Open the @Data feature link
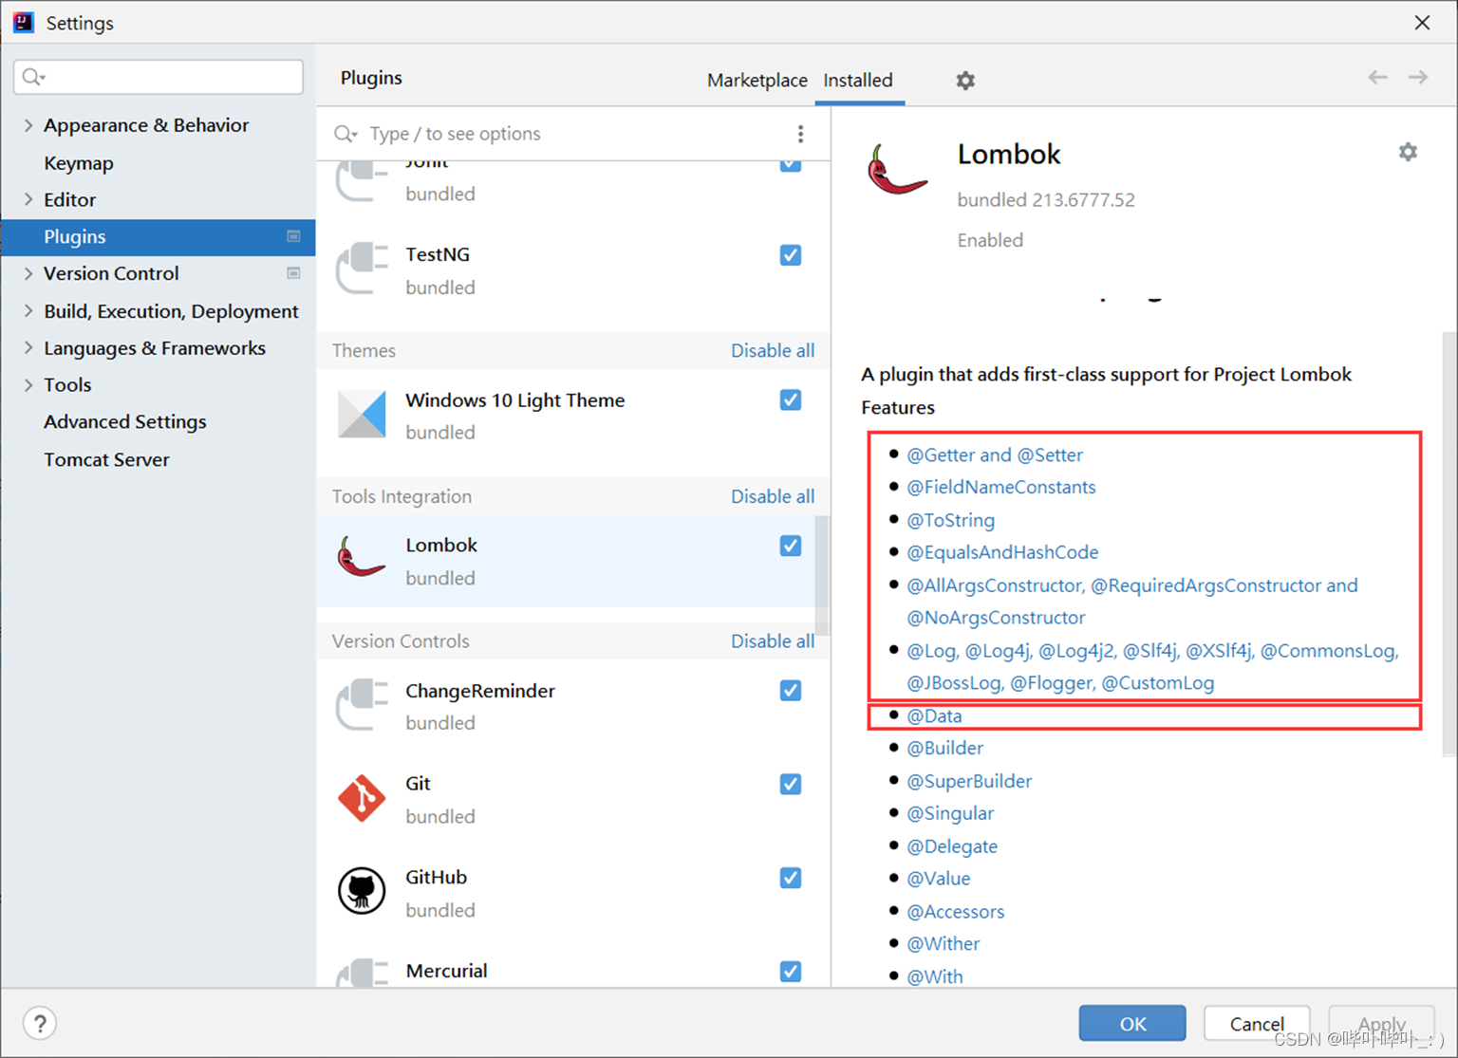This screenshot has width=1458, height=1058. (x=934, y=715)
